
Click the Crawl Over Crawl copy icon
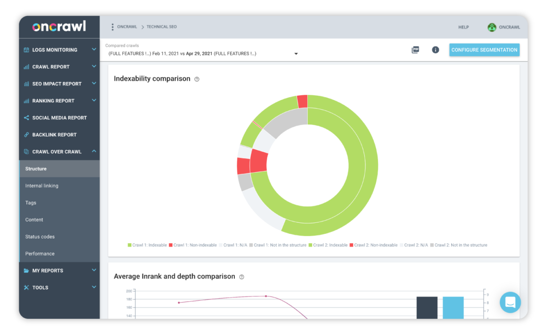point(26,152)
